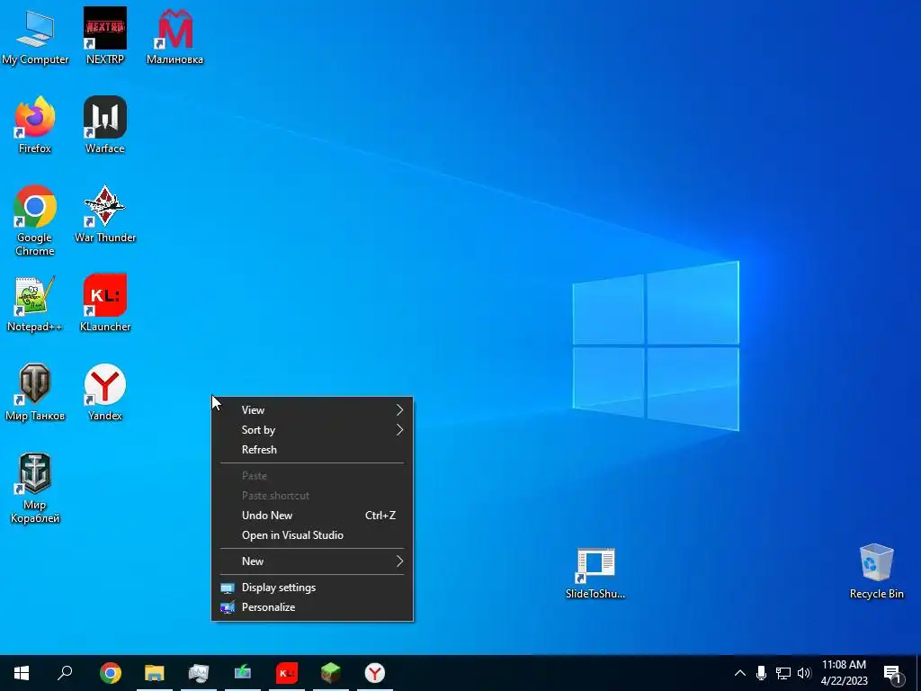
Task: Select the Recycle Bin icon
Action: pos(876,571)
